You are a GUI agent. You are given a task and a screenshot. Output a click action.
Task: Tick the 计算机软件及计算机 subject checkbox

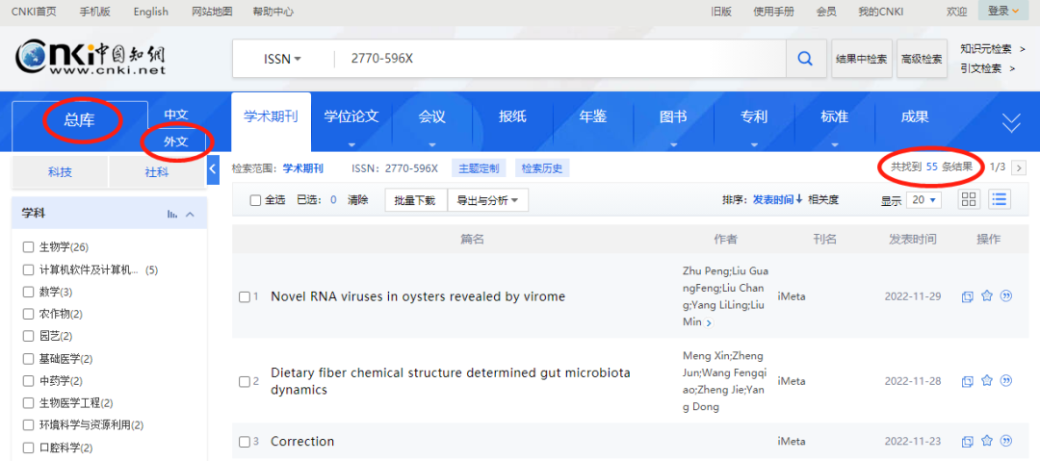click(x=28, y=270)
